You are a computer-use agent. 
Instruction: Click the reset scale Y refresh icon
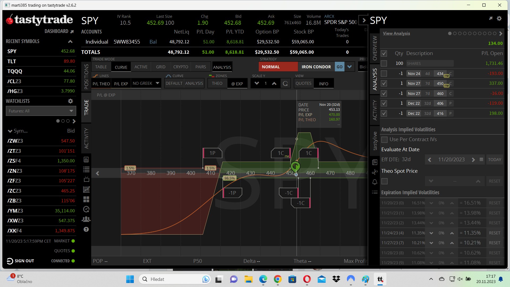(x=285, y=83)
